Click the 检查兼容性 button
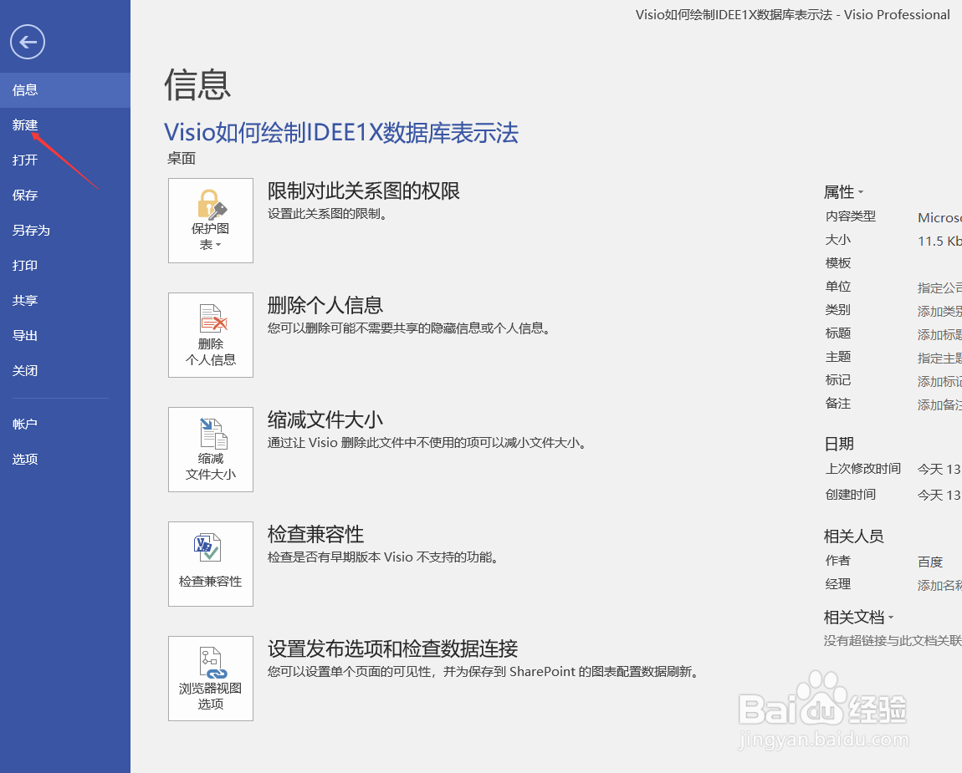The image size is (962, 773). pos(211,564)
